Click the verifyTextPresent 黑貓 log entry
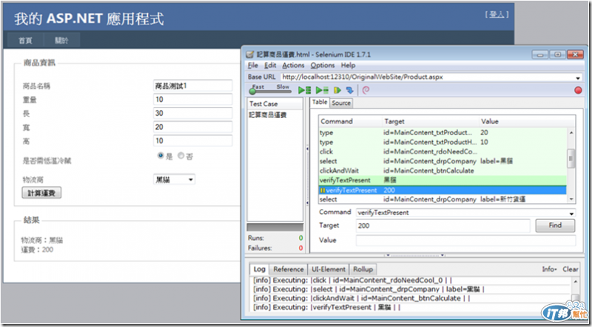Screen dimensions: 592x327 tap(327, 307)
